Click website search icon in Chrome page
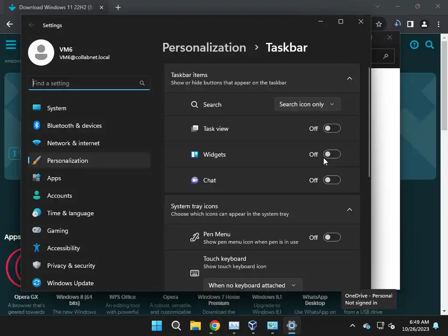 click(430, 45)
